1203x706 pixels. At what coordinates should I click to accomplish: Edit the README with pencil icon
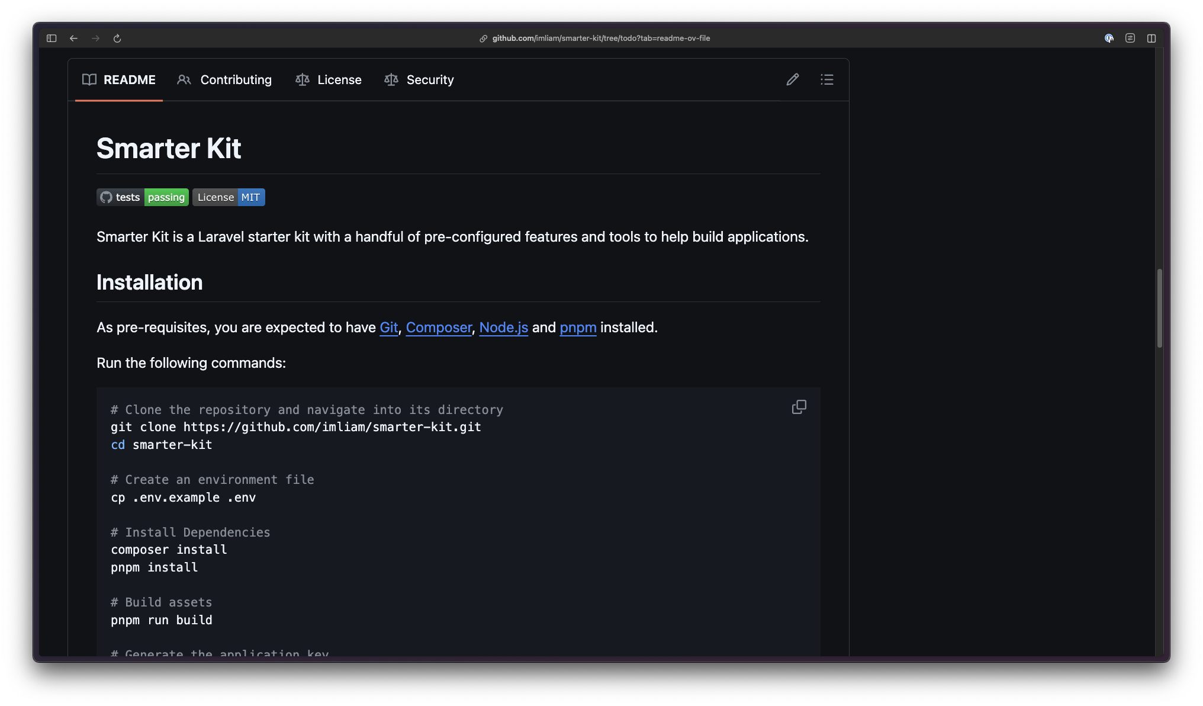793,79
